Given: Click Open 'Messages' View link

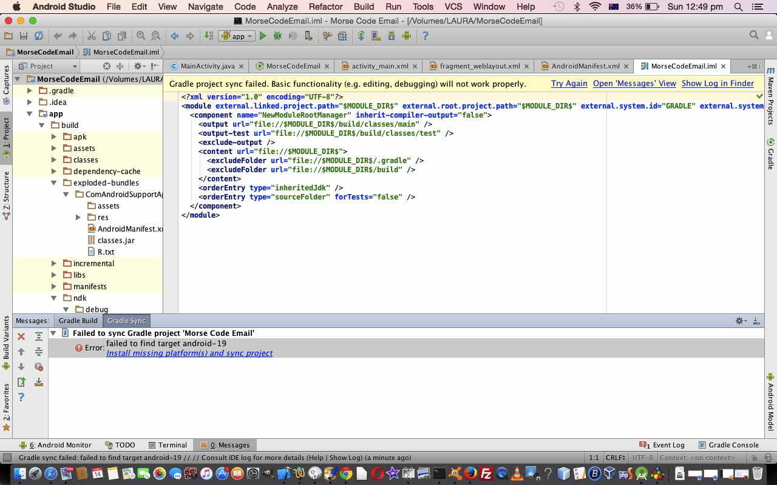Looking at the screenshot, I should pyautogui.click(x=634, y=84).
